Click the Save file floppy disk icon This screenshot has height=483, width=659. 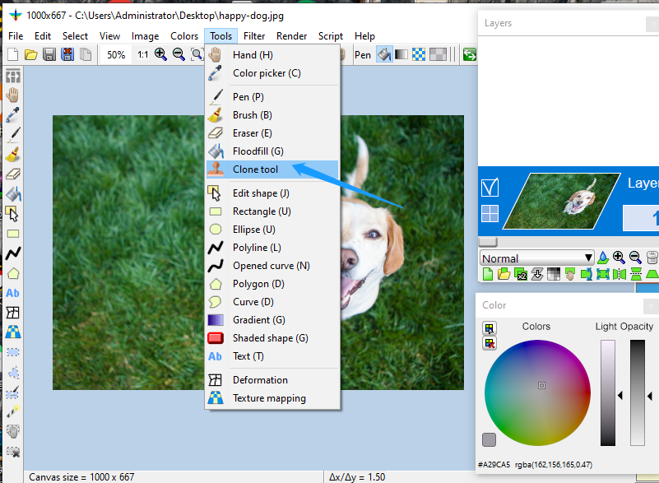49,55
